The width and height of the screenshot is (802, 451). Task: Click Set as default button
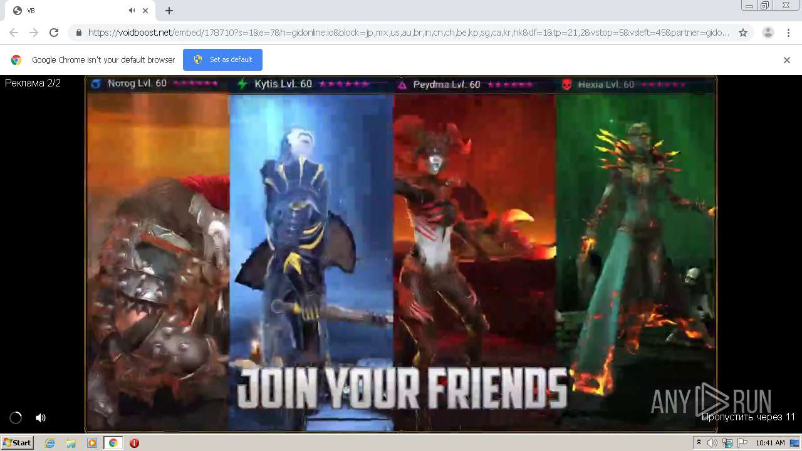click(222, 60)
